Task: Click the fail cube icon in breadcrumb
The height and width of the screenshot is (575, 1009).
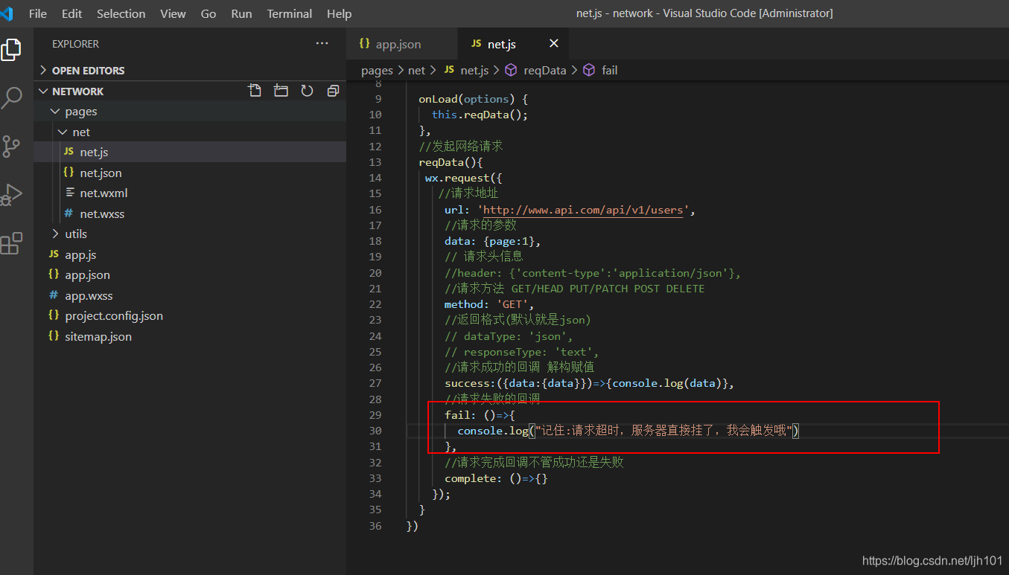Action: tap(589, 70)
